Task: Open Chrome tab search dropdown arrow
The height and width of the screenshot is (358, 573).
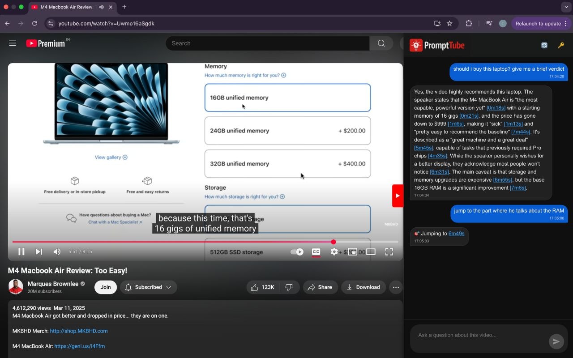Action: click(x=566, y=7)
